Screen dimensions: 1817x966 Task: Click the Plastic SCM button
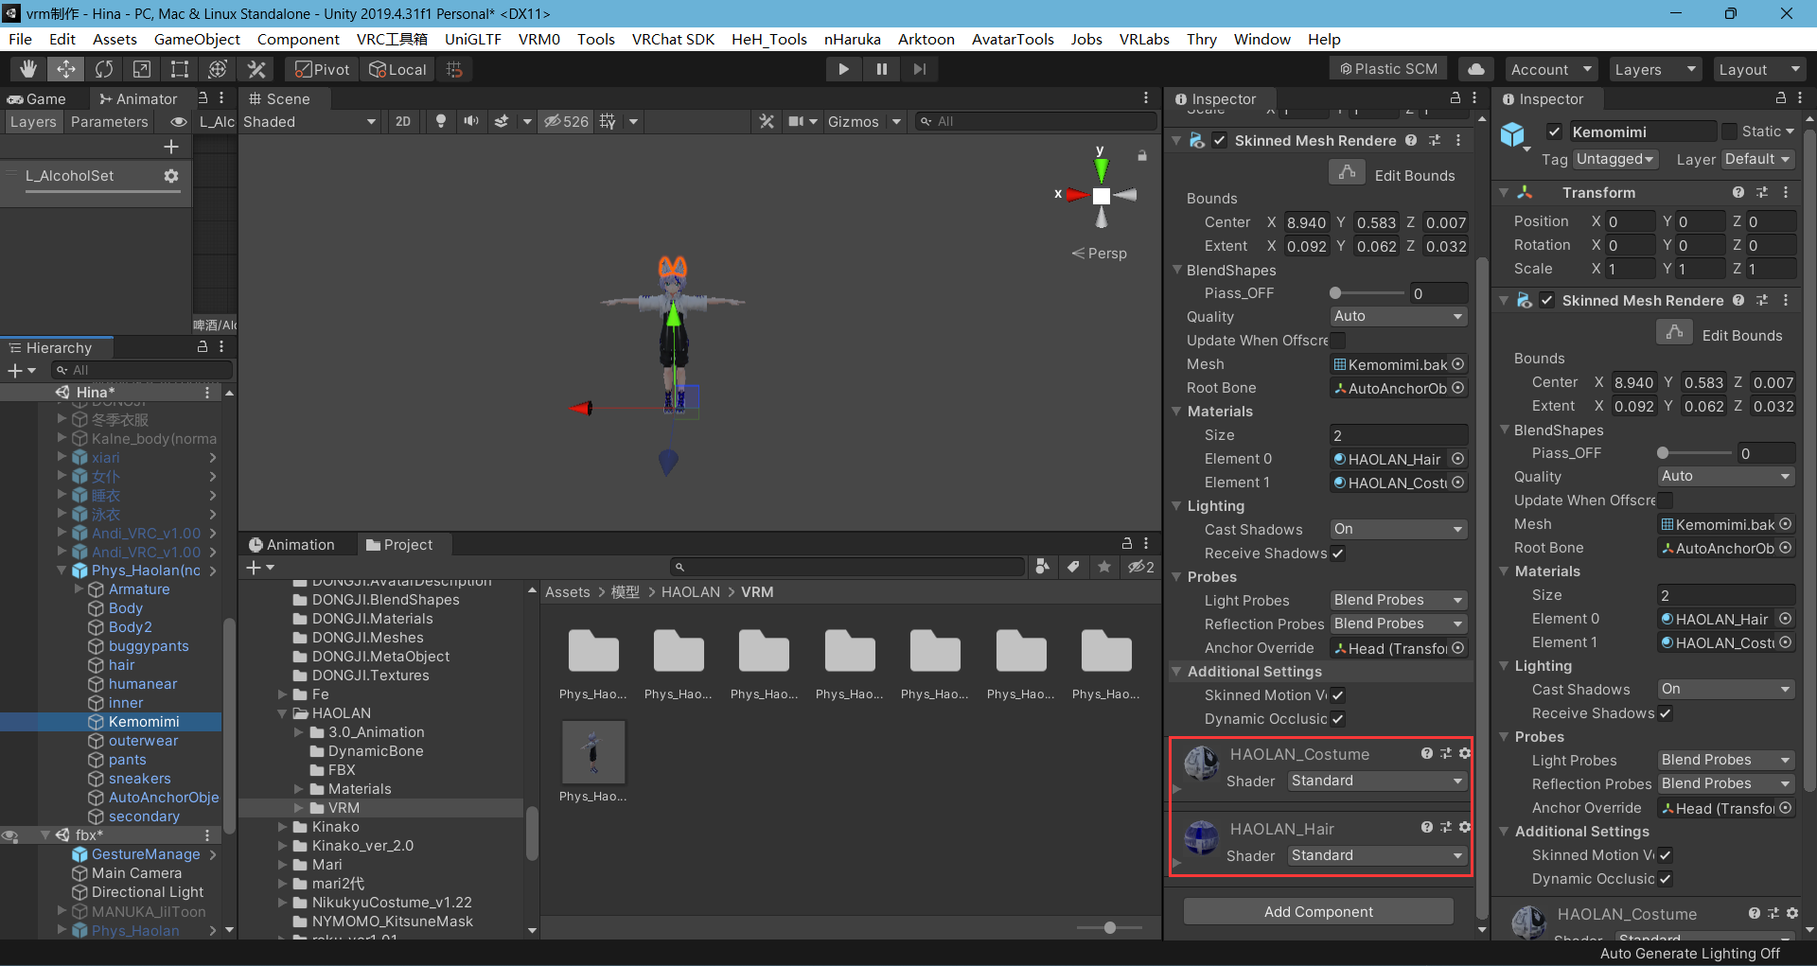1388,69
